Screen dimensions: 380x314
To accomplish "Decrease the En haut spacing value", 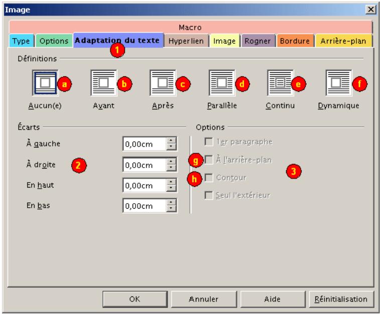I will tap(171, 188).
